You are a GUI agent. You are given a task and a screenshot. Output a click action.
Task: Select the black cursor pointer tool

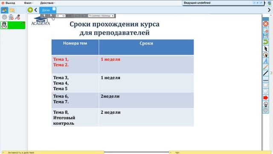coord(265,48)
